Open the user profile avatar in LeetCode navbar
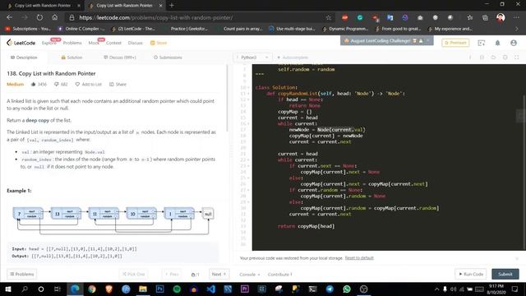 click(513, 43)
